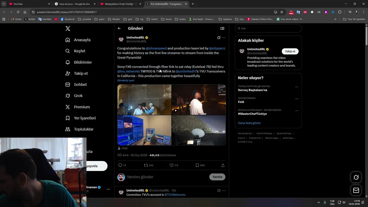This screenshot has width=368, height=207.
Task: Open the Tüm Yer İşaretleri folder
Action: click(x=354, y=19)
